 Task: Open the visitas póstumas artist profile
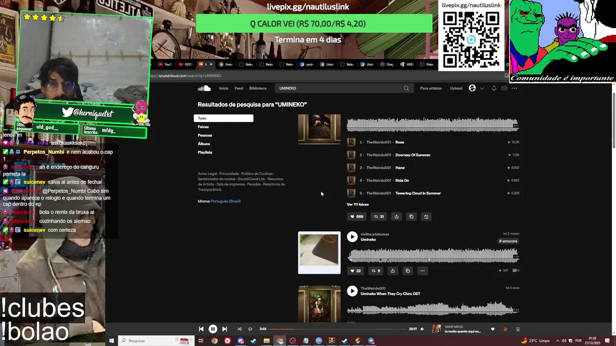375,234
